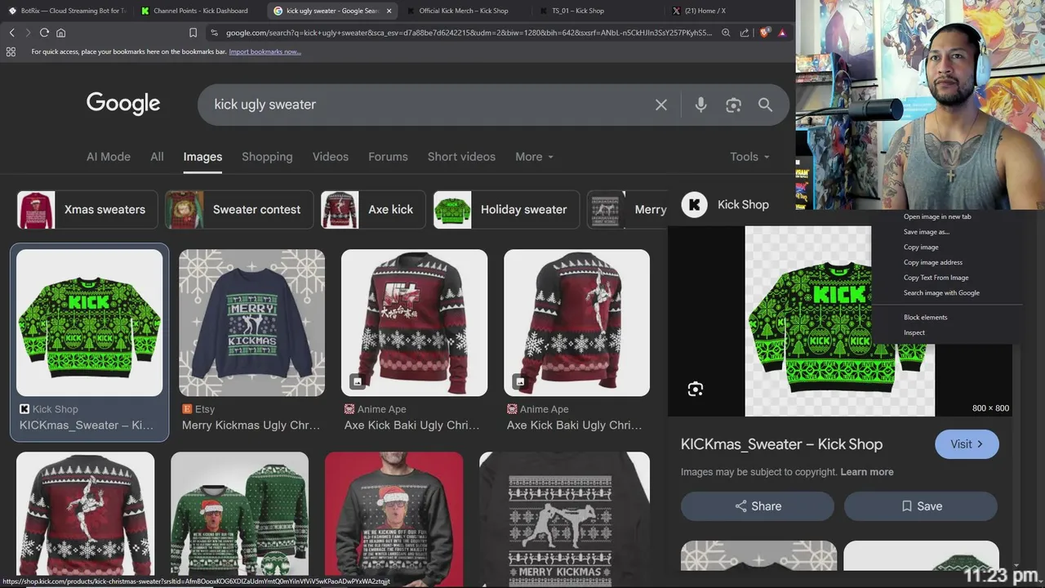Open apps grid icon in bookmarks bar

11,51
